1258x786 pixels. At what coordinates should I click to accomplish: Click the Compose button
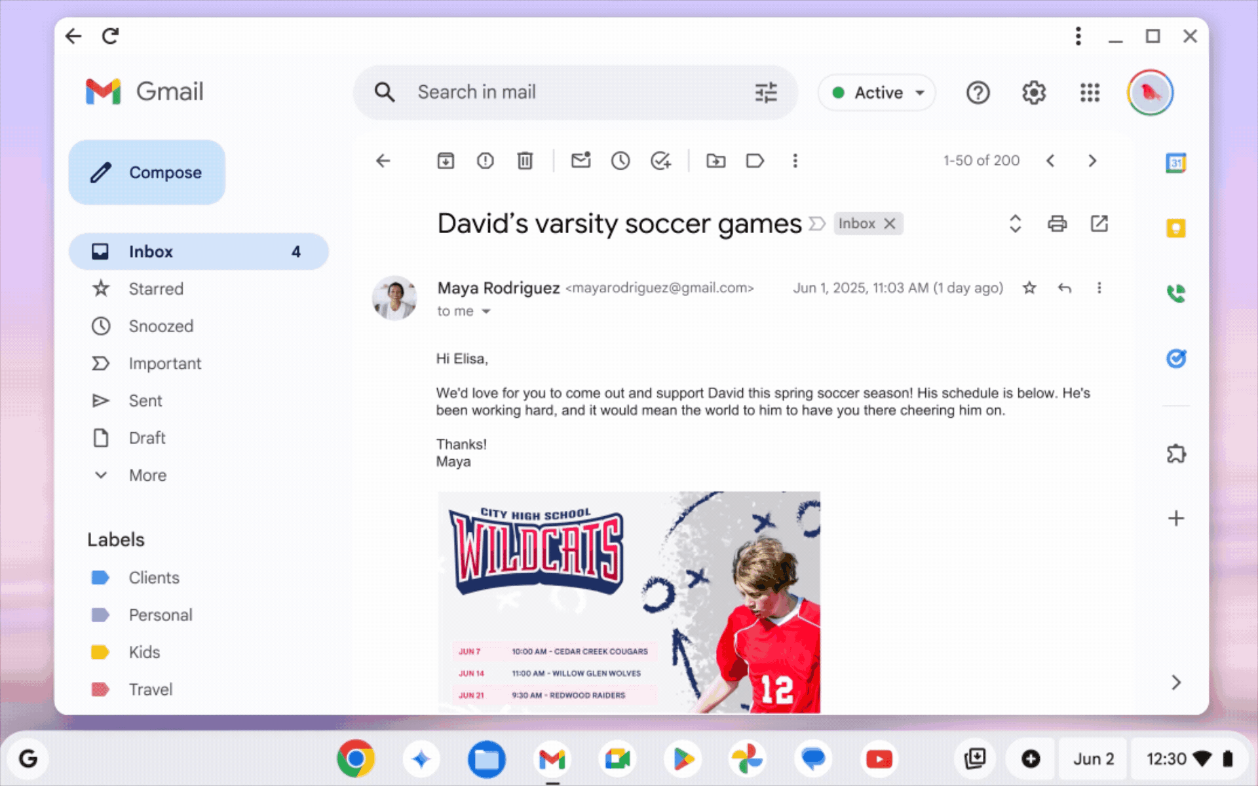pyautogui.click(x=147, y=172)
